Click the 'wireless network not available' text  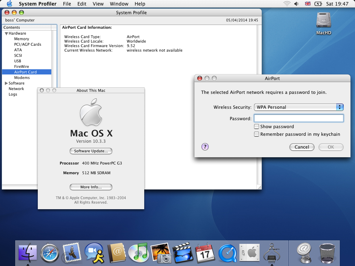pyautogui.click(x=154, y=50)
